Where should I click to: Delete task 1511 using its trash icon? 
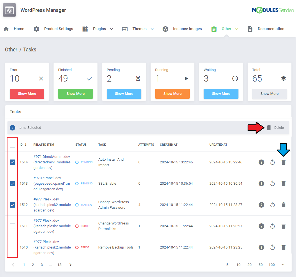tap(284, 226)
